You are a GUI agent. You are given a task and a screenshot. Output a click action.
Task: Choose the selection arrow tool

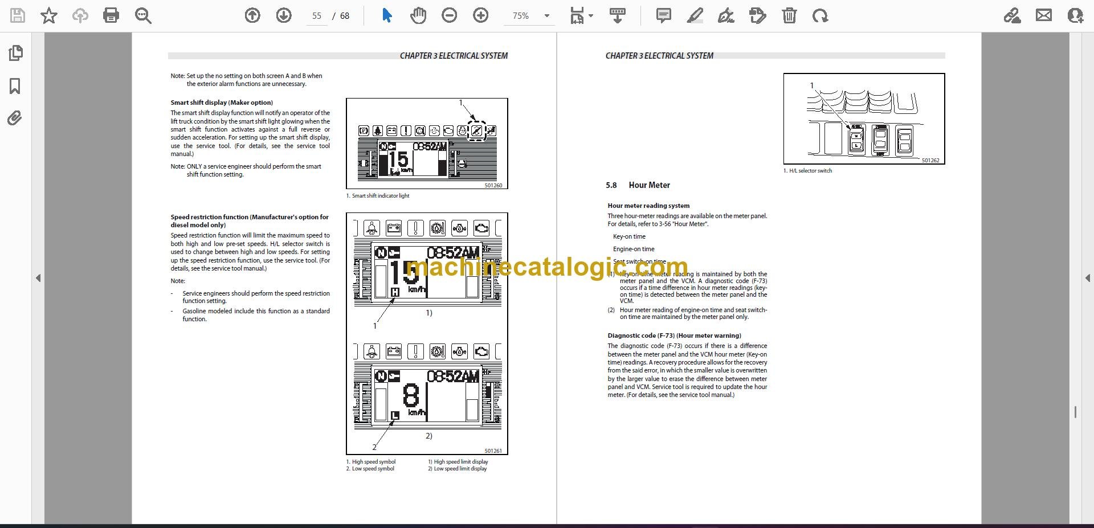387,15
